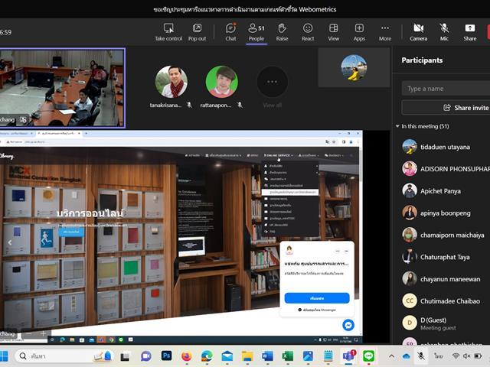
Task: Open the View layout options
Action: click(x=334, y=32)
